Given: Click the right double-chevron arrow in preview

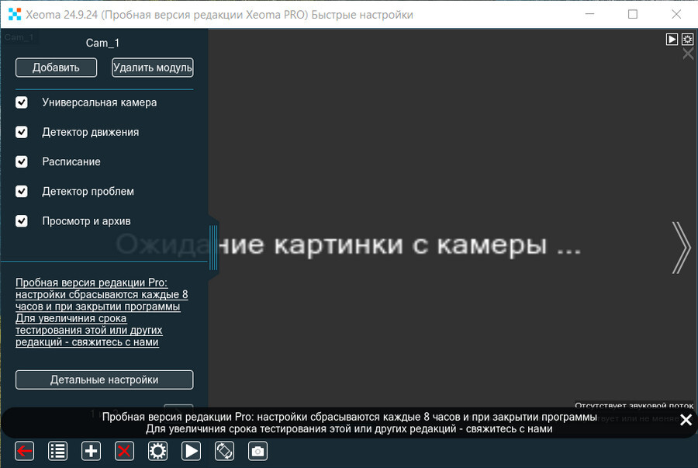Looking at the screenshot, I should click(681, 247).
